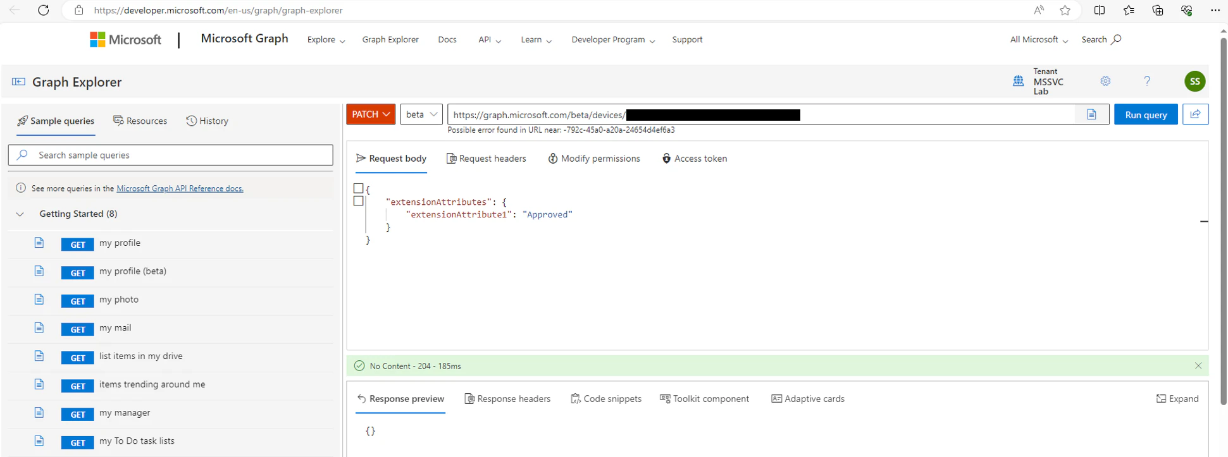
Task: Dismiss the No Content 204 status message
Action: 1198,366
